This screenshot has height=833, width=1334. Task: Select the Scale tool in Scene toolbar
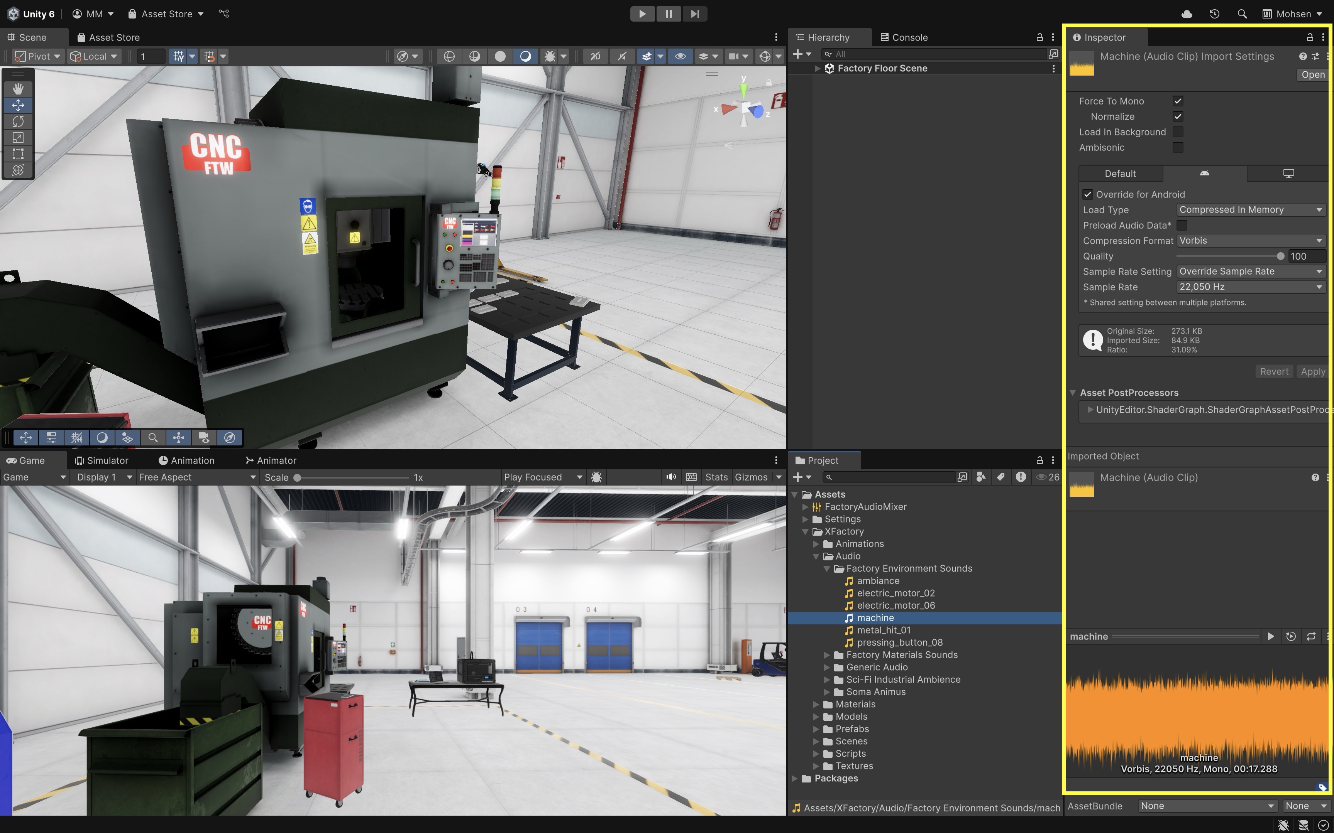pyautogui.click(x=18, y=138)
